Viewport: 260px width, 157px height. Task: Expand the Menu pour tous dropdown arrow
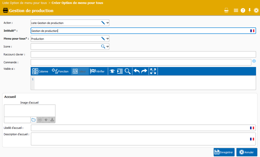[x=108, y=39]
